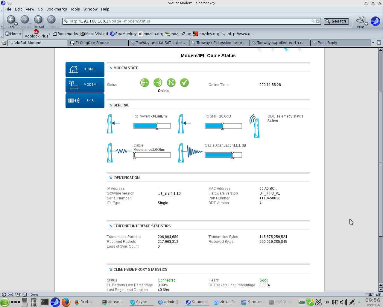Click the Cable Resistance resistor icon
This screenshot has width=383, height=307.
[119, 153]
